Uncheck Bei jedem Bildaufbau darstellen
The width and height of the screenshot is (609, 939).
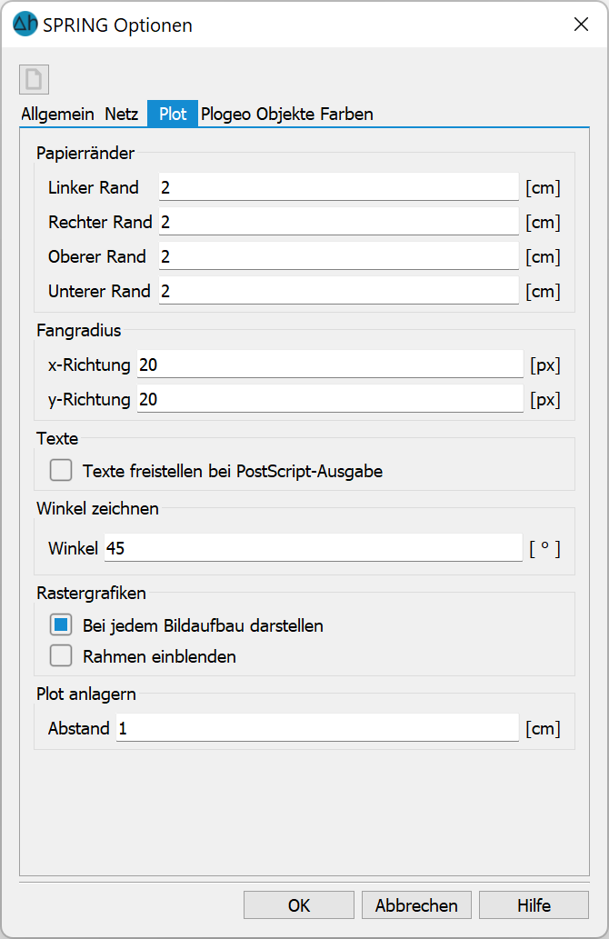(x=61, y=625)
